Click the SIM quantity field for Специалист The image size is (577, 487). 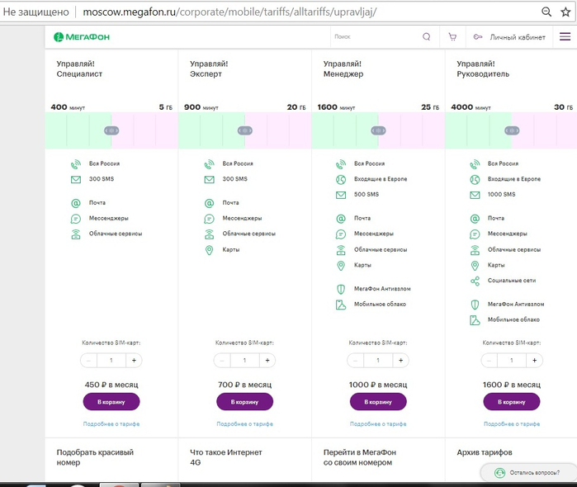111,361
